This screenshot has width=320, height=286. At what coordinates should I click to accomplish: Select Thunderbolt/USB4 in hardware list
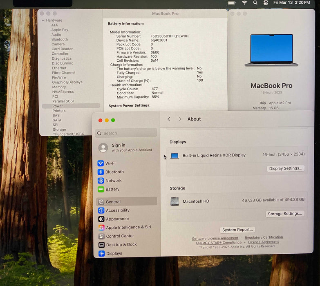[x=68, y=134]
